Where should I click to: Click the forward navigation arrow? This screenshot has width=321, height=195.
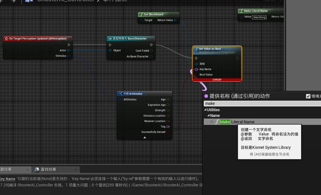point(13,1)
